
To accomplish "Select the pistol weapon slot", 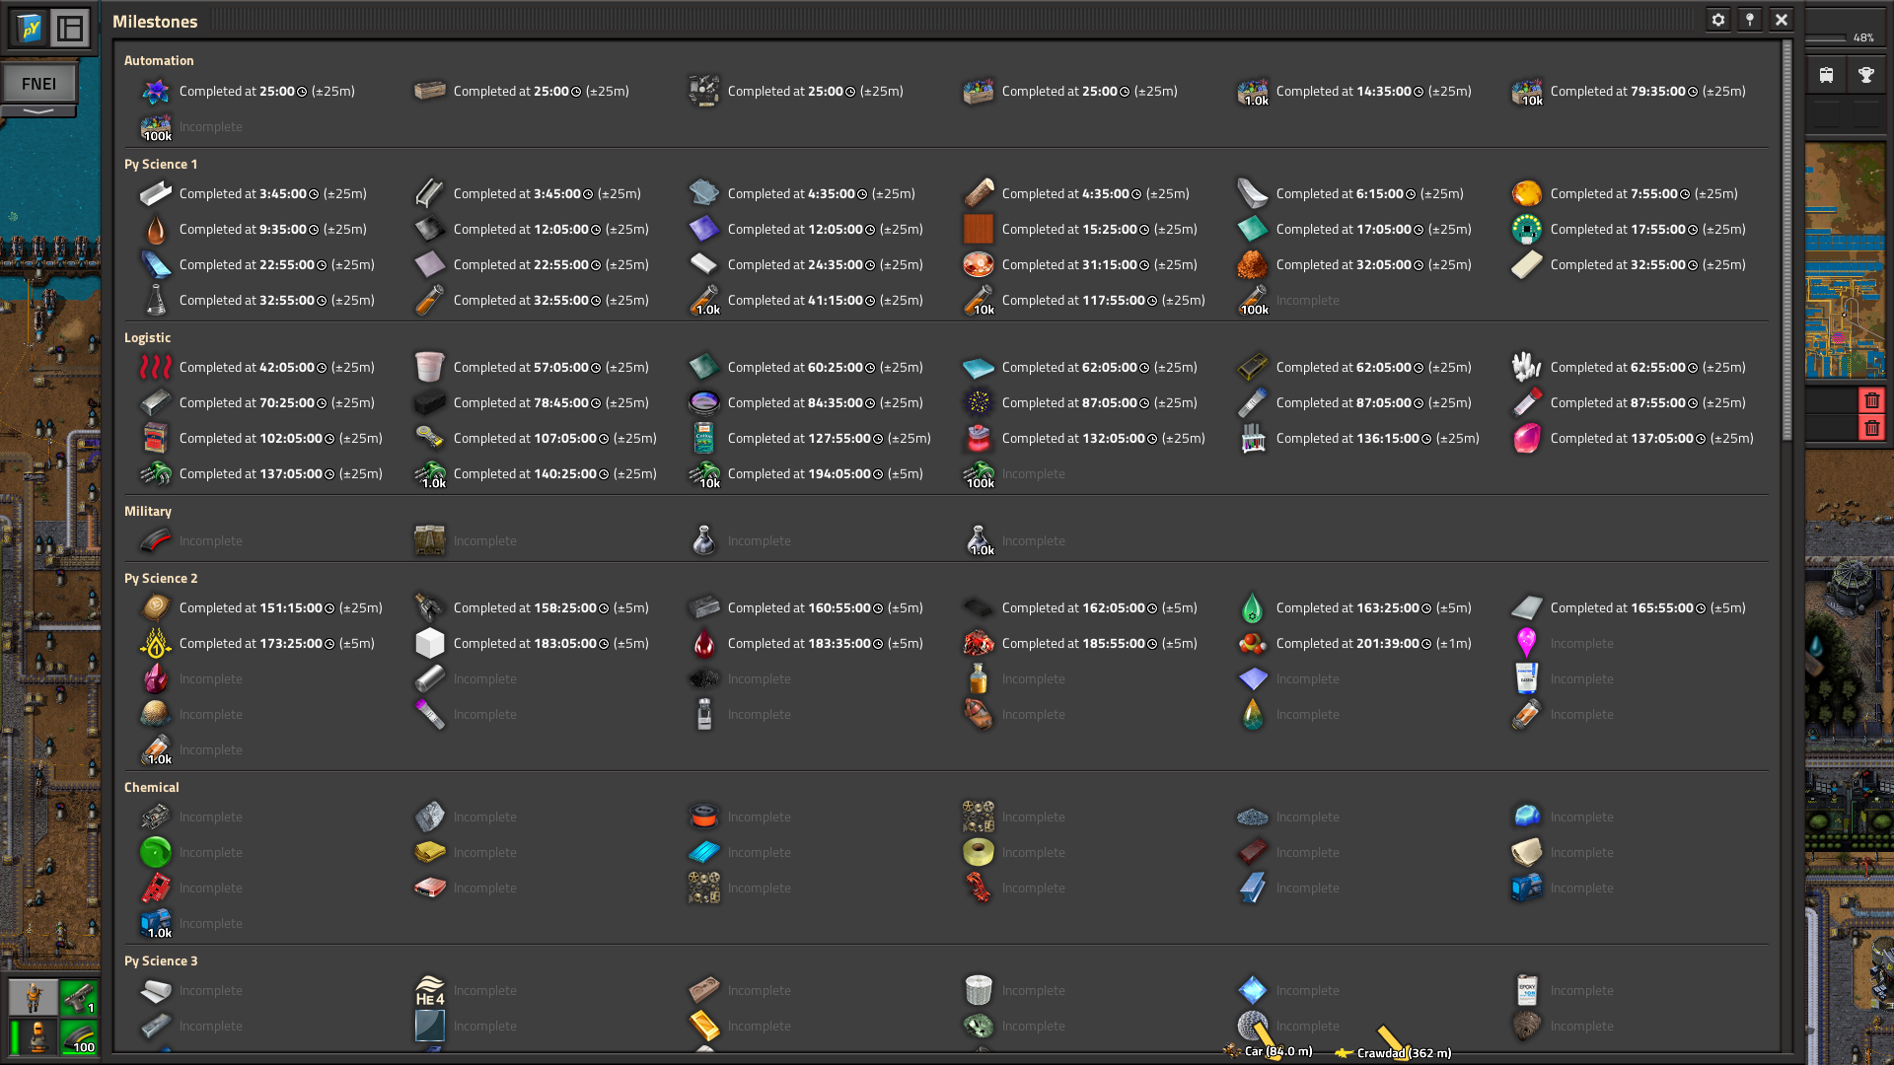I will tap(79, 998).
